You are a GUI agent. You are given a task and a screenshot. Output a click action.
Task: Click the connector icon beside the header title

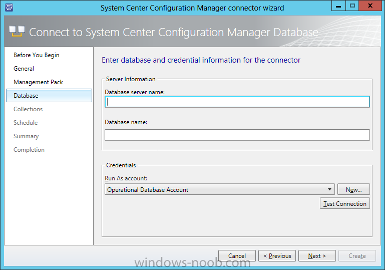click(17, 31)
